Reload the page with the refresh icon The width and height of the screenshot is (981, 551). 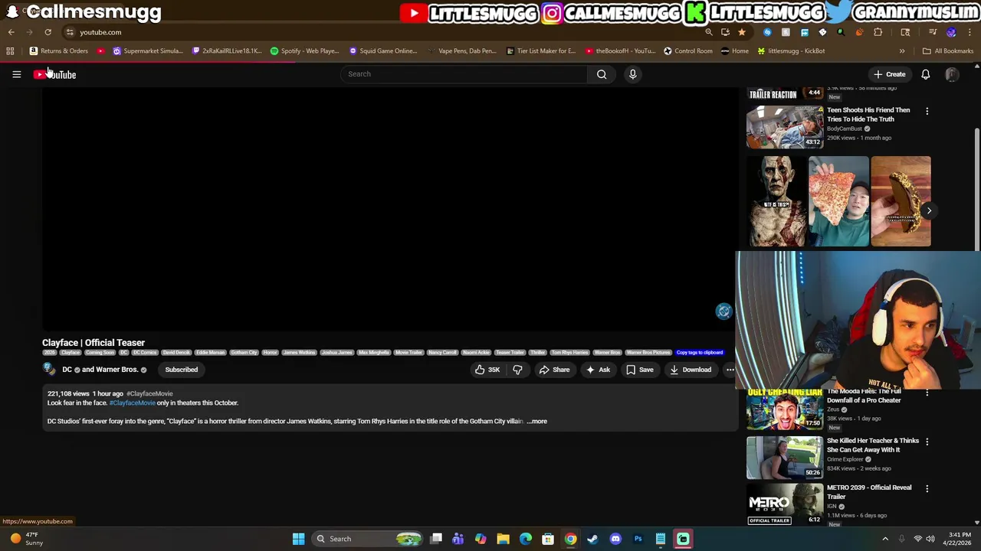(x=48, y=32)
